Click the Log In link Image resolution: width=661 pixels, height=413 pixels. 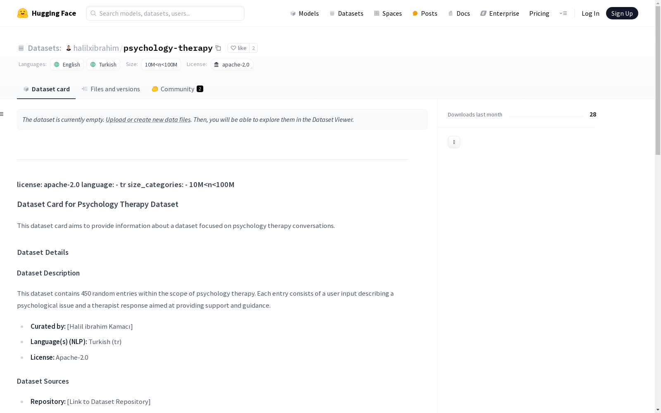click(x=590, y=13)
